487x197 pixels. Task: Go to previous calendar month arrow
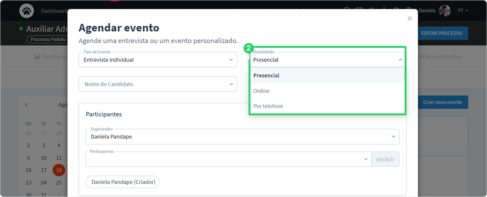click(26, 105)
